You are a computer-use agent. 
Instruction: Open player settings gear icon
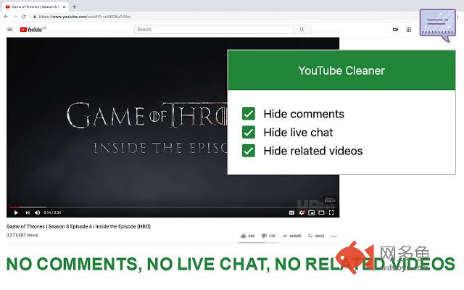pyautogui.click(x=302, y=212)
